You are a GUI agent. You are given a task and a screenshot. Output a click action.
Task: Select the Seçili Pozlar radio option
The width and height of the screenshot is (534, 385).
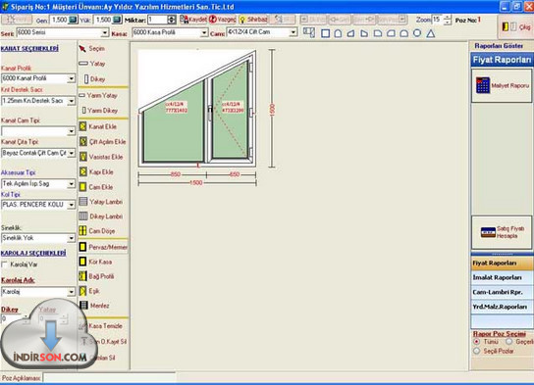[477, 351]
